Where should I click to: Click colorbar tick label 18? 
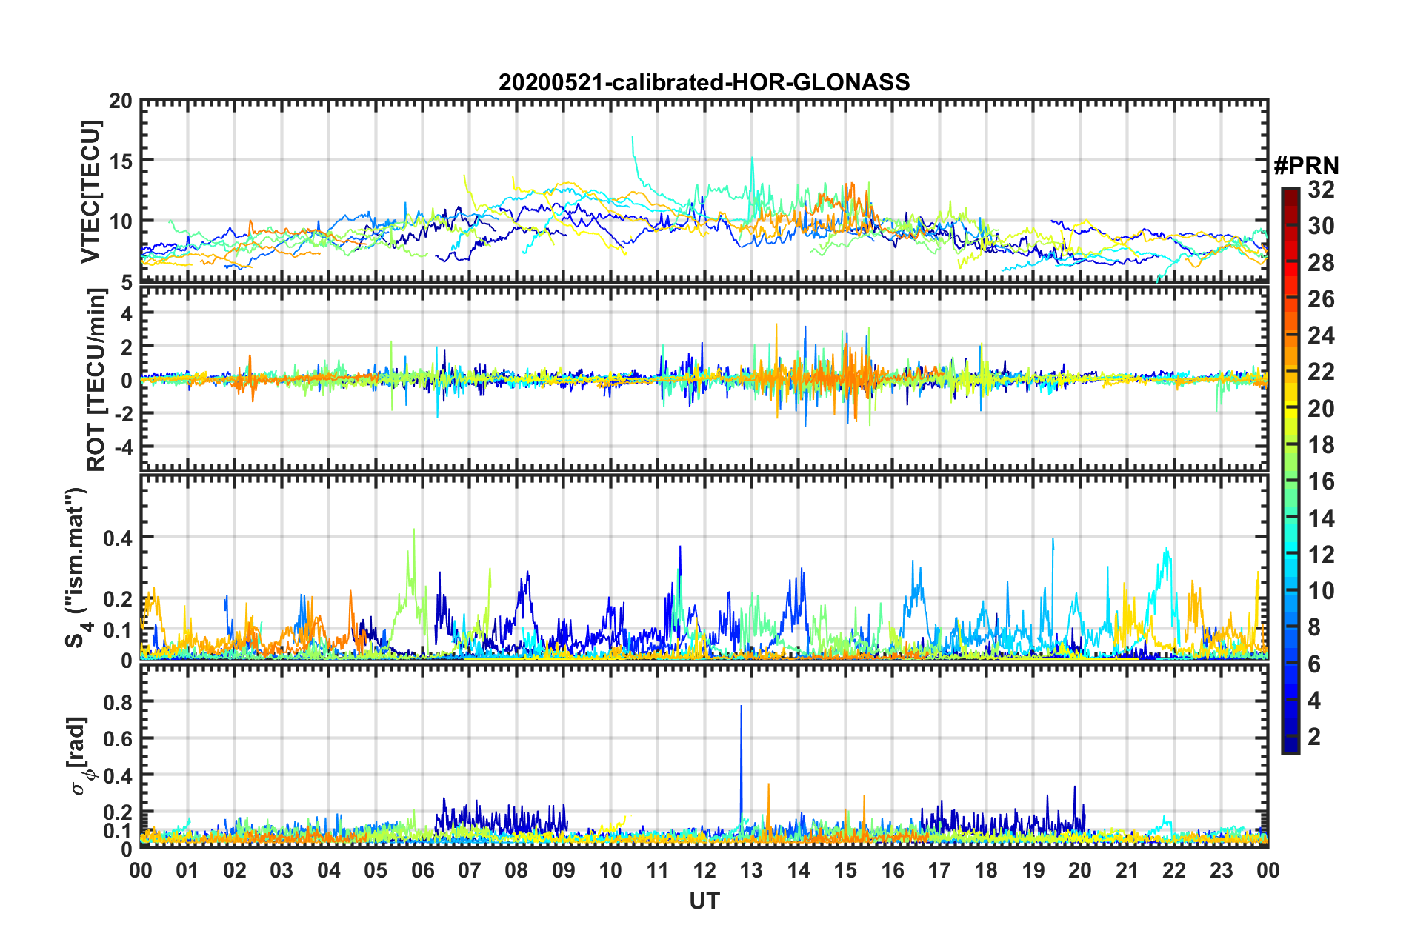[1321, 445]
